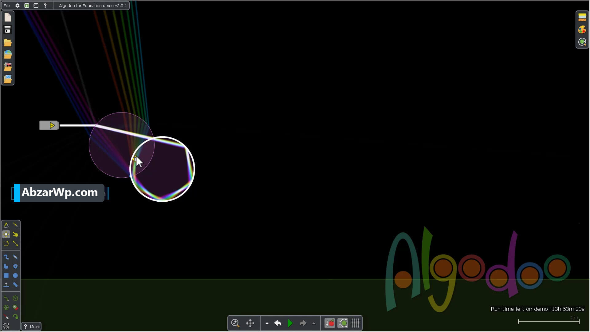590x332 pixels.
Task: Toggle air friction button
Action: click(x=343, y=323)
